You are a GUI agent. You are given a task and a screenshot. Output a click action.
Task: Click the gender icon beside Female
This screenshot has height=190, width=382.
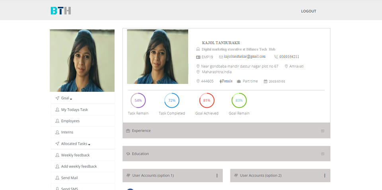pos(220,81)
